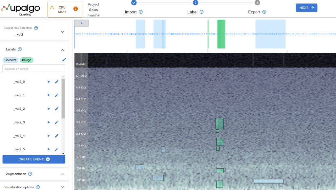The image size is (336, 190).
Task: Click help icon next to Augmentation
Action: (30, 174)
